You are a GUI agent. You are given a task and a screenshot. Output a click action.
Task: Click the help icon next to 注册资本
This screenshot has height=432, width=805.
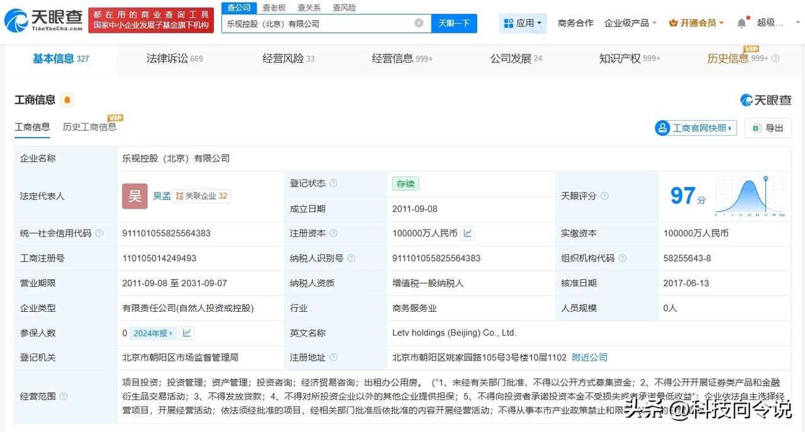332,233
